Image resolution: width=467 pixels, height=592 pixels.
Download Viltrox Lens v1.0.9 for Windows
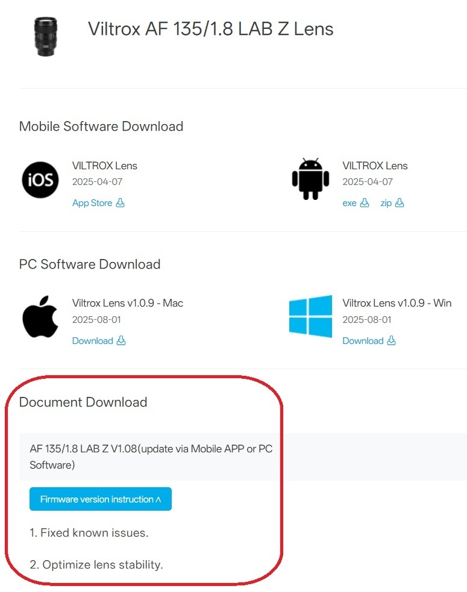pos(363,341)
